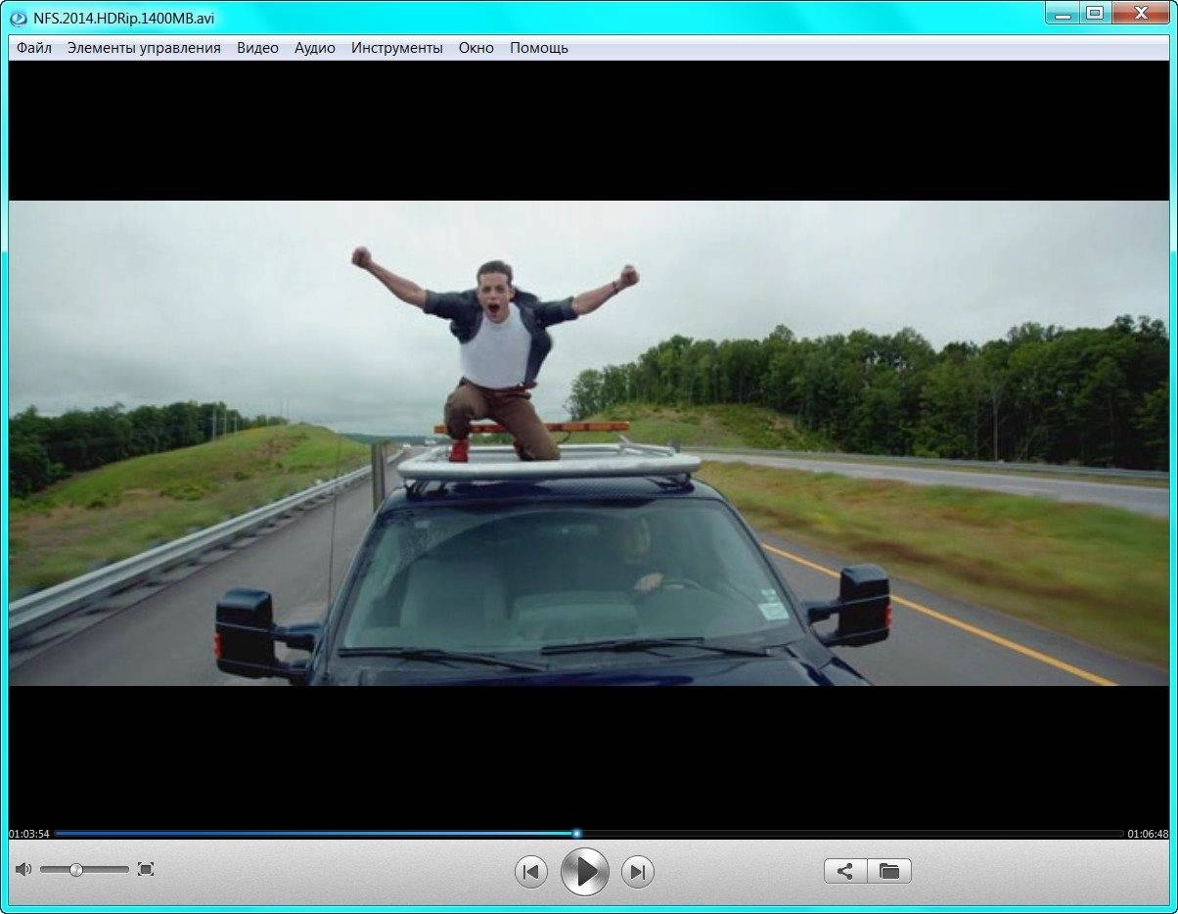Start playback with the Play button
Screen dimensions: 1178x914
point(585,871)
